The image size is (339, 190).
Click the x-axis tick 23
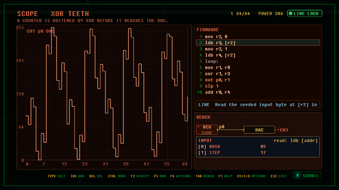(x=85, y=164)
